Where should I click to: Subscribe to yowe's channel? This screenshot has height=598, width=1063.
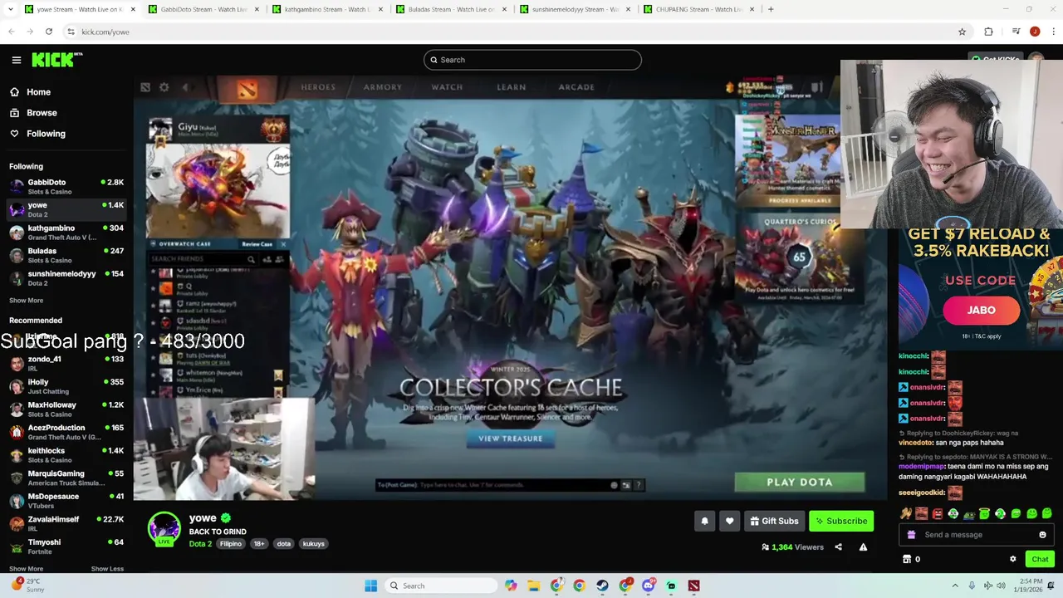pos(841,521)
